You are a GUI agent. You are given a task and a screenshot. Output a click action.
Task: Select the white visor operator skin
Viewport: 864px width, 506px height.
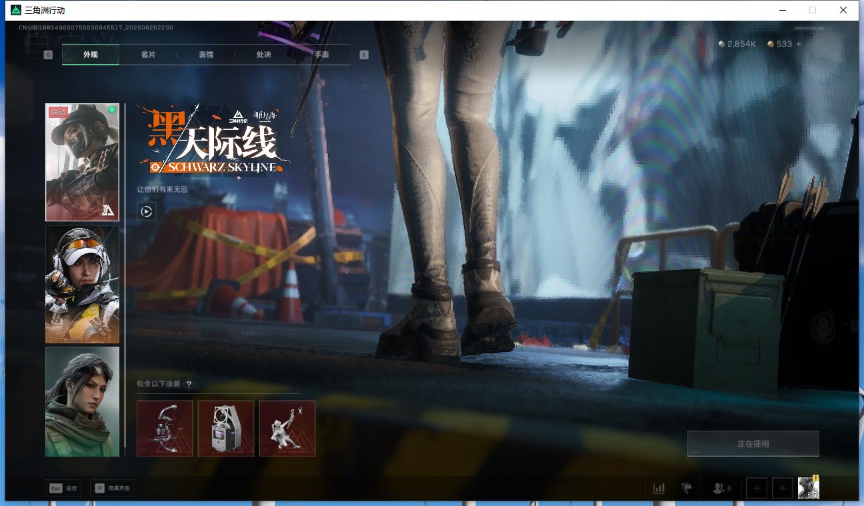(x=82, y=284)
